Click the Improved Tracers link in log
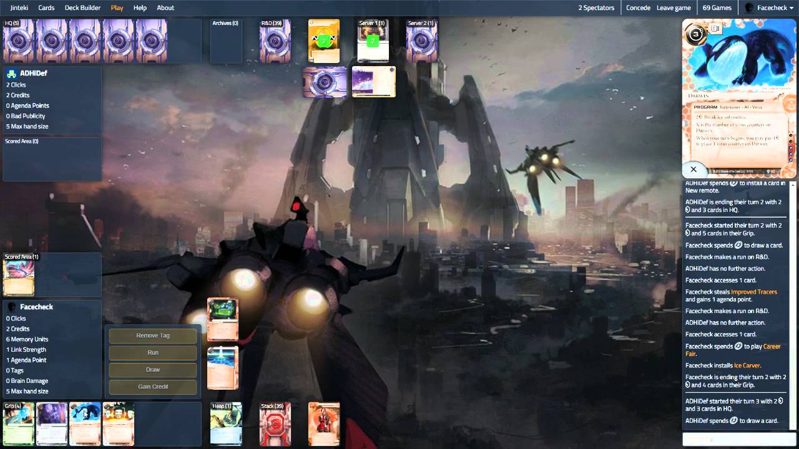 [x=754, y=292]
